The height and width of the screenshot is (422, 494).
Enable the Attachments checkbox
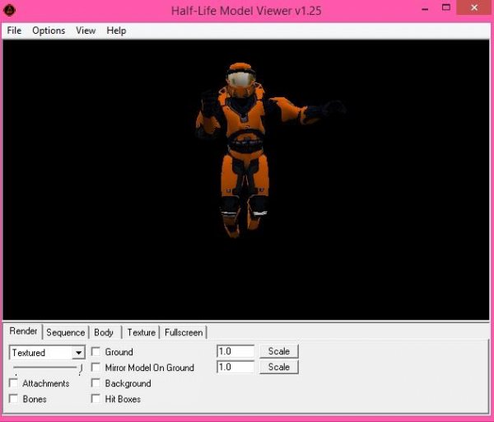point(13,383)
